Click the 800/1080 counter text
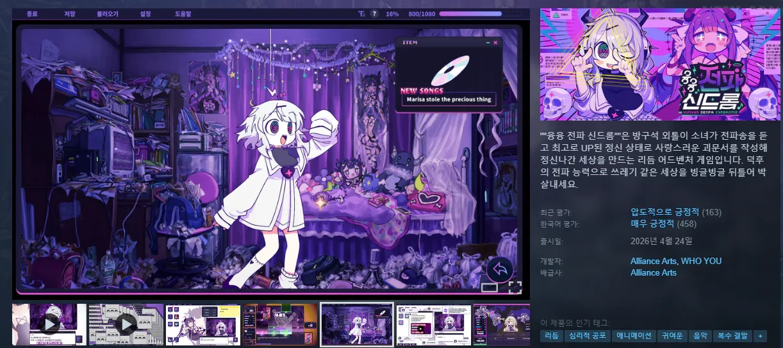 (x=422, y=13)
